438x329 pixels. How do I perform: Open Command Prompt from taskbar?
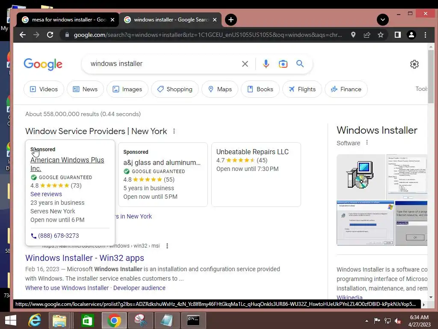click(x=193, y=320)
